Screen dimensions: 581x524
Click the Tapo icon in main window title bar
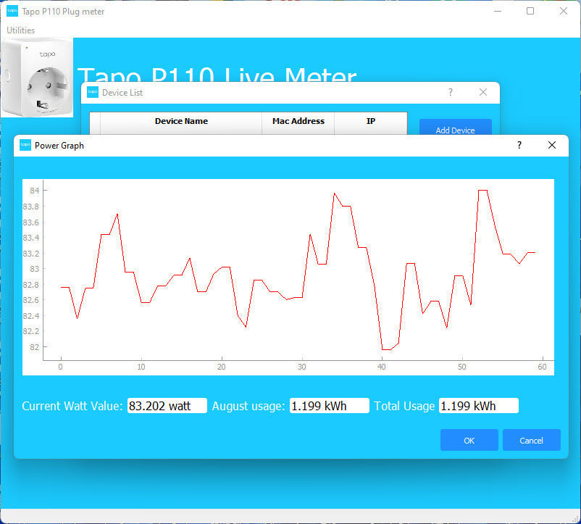[x=12, y=11]
